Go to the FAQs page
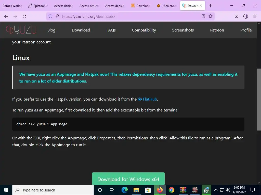261x195 pixels. pos(111,30)
